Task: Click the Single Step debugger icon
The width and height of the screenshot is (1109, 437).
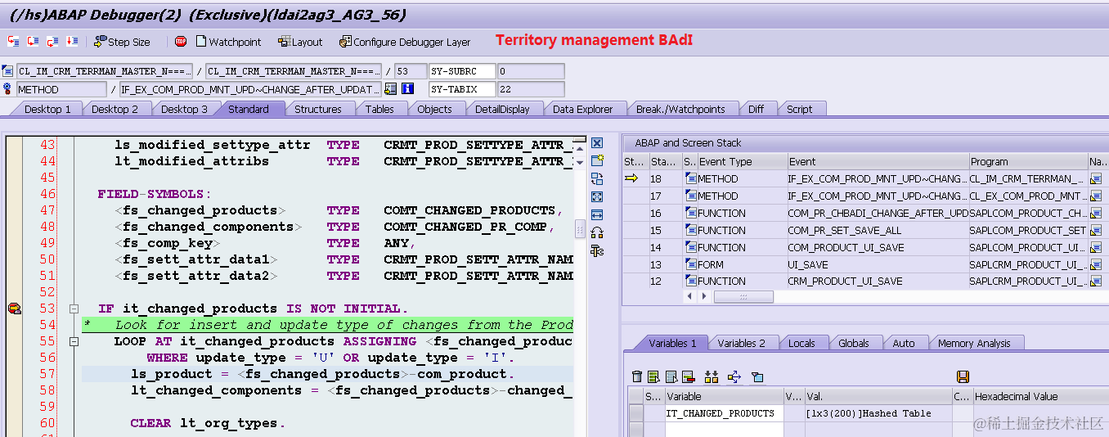Action: (14, 41)
